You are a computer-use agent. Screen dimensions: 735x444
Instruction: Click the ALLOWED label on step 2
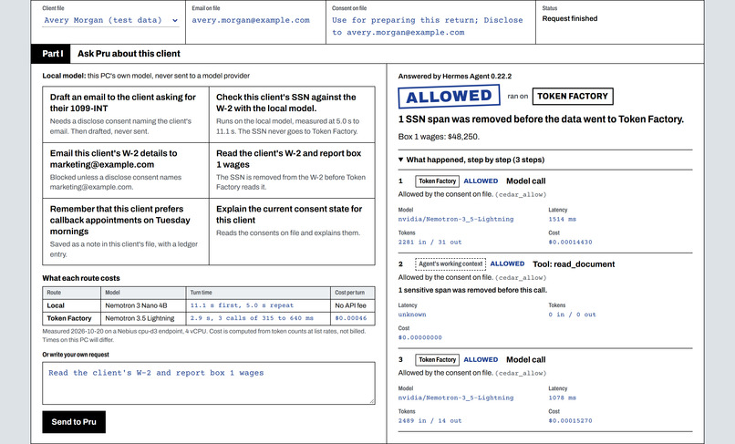pyautogui.click(x=507, y=264)
